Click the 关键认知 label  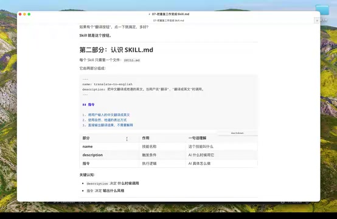87,175
